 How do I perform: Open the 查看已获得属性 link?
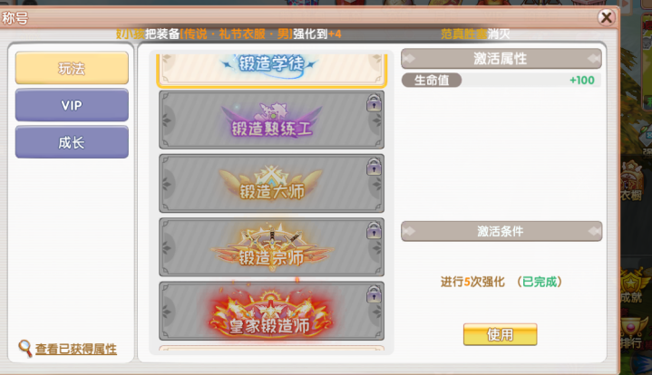tap(75, 349)
